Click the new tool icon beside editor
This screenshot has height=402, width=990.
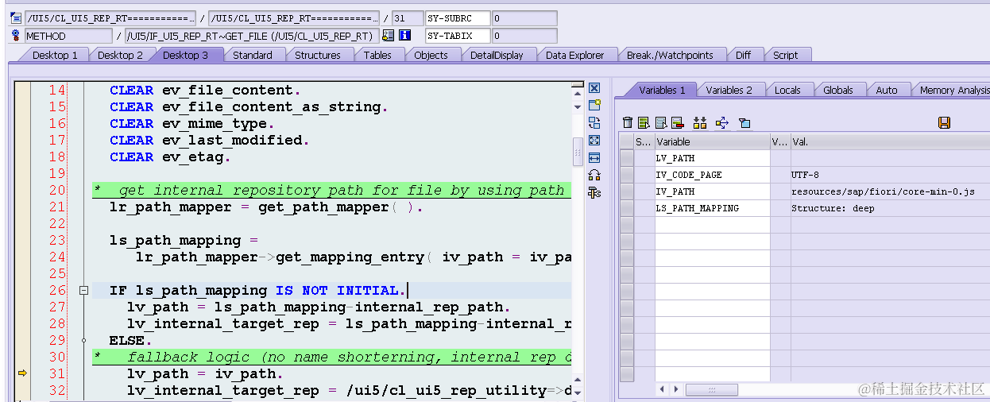[594, 105]
